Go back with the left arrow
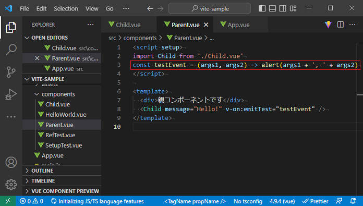Viewport: 363px width, 206px height. click(x=150, y=9)
